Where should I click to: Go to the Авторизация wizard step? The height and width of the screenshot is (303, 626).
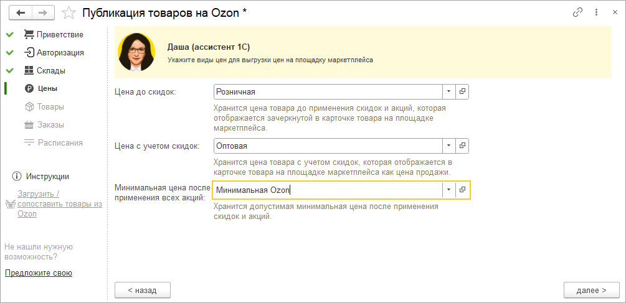click(60, 52)
